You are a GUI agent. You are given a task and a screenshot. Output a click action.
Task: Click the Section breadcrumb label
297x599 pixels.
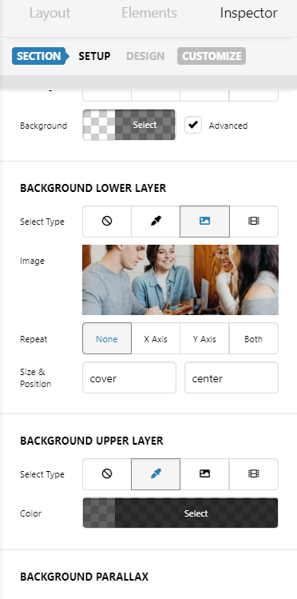[39, 56]
